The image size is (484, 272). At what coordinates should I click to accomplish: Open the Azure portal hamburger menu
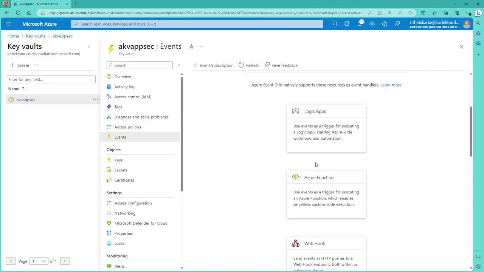pos(9,24)
